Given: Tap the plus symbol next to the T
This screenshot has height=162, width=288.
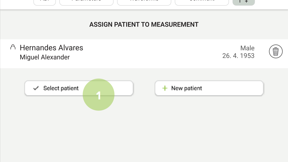Looking at the screenshot, I should pyautogui.click(x=247, y=2).
